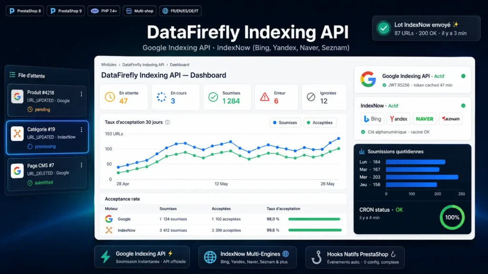Click green status dot on Google Indexing API
Screen dimensions: 488x274
tap(463, 76)
